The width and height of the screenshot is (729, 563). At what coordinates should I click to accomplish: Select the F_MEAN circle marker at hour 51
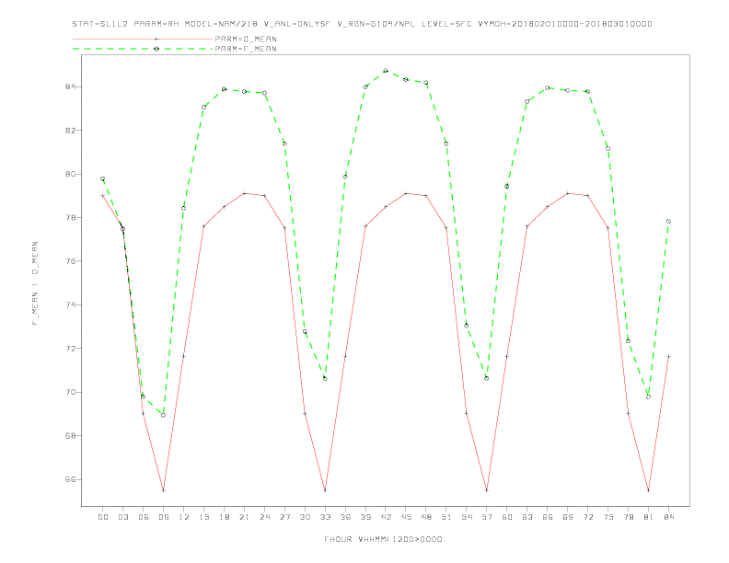(x=446, y=144)
